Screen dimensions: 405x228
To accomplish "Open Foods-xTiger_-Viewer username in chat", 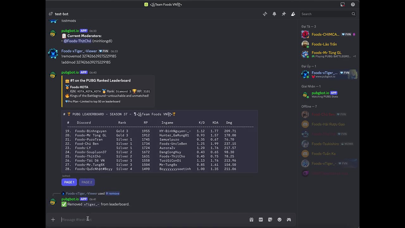I will [x=79, y=51].
